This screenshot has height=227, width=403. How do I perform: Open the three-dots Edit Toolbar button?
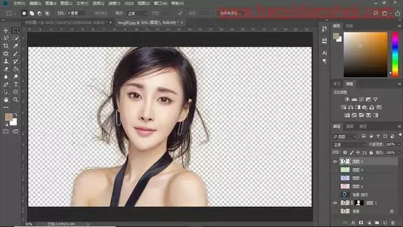coord(6,107)
